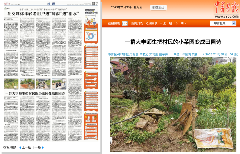The width and height of the screenshot is (240, 154).
Task: Click the large vegetable garden photo
Action: [x=173, y=104]
